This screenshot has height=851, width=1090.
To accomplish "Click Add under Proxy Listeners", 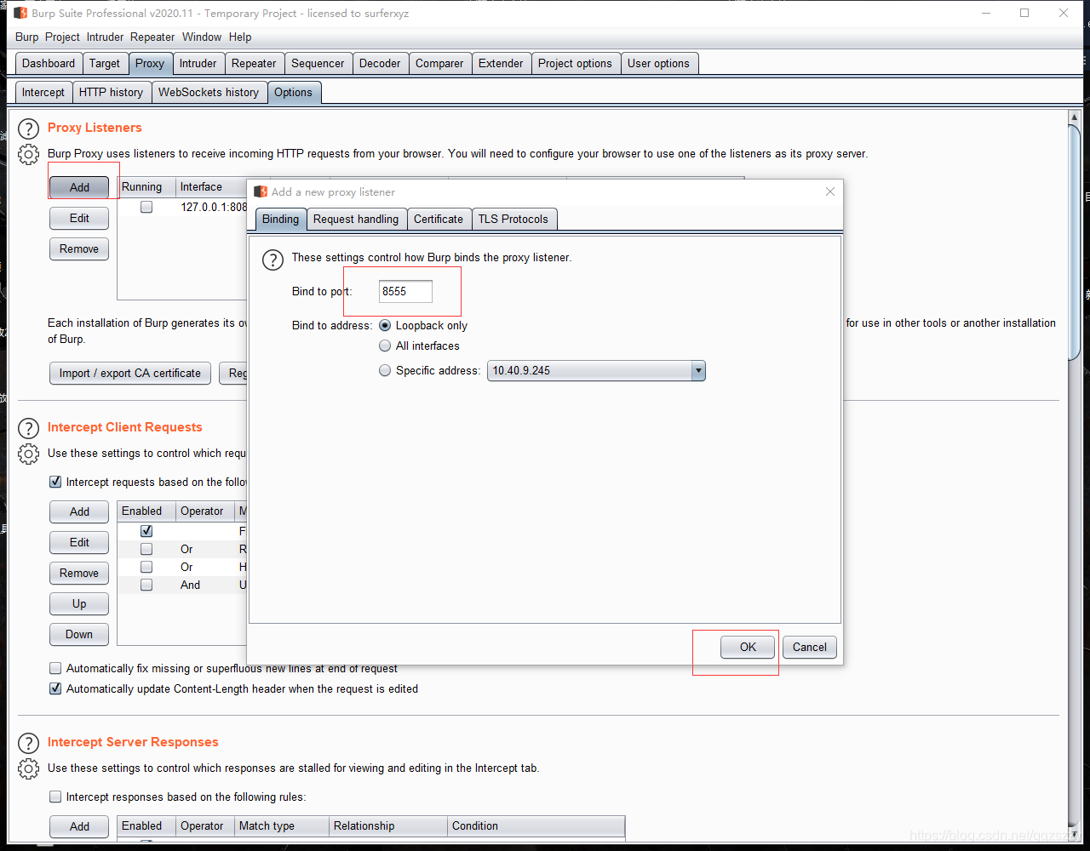I will tap(79, 187).
